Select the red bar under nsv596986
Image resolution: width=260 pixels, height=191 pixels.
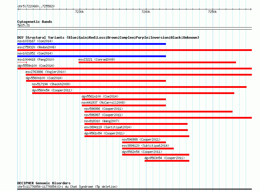[158, 112]
